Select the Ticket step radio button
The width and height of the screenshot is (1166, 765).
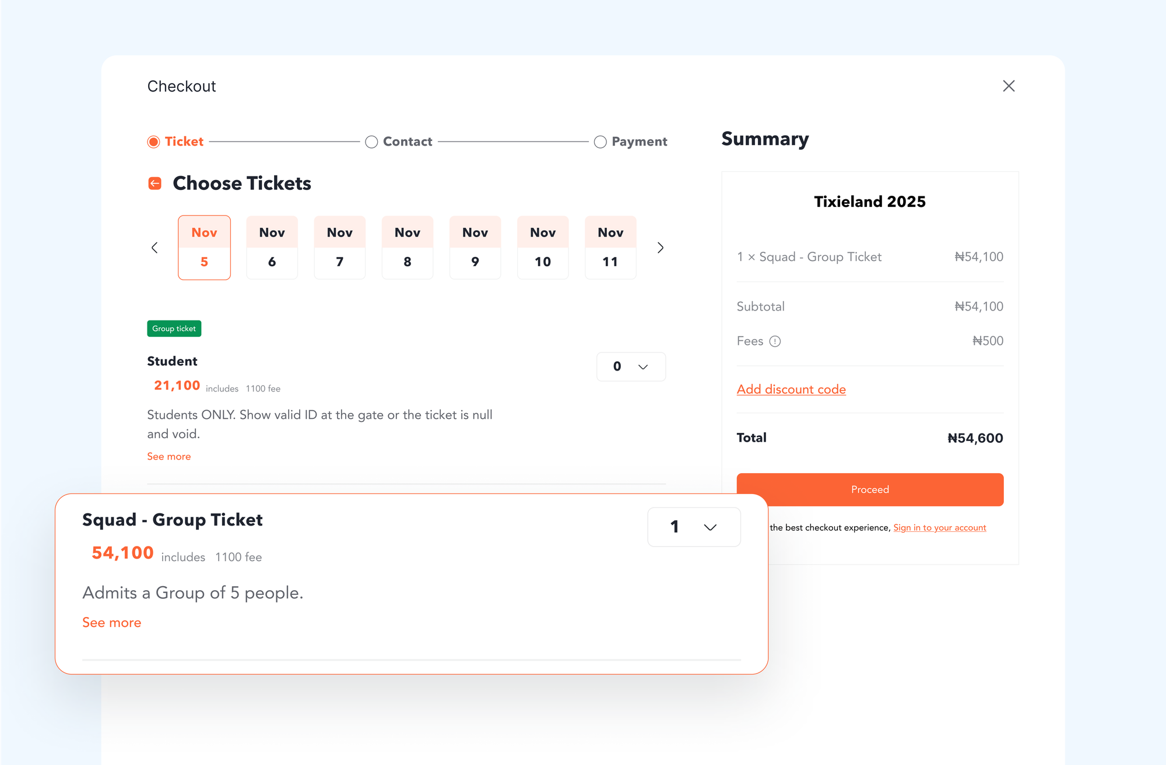pos(153,142)
